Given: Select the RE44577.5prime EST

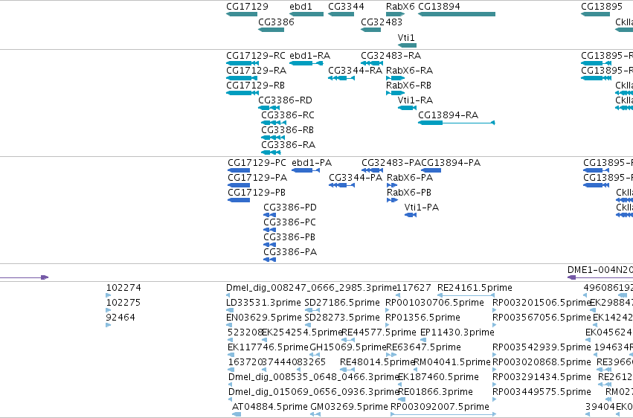Looking at the screenshot, I should (x=348, y=340).
